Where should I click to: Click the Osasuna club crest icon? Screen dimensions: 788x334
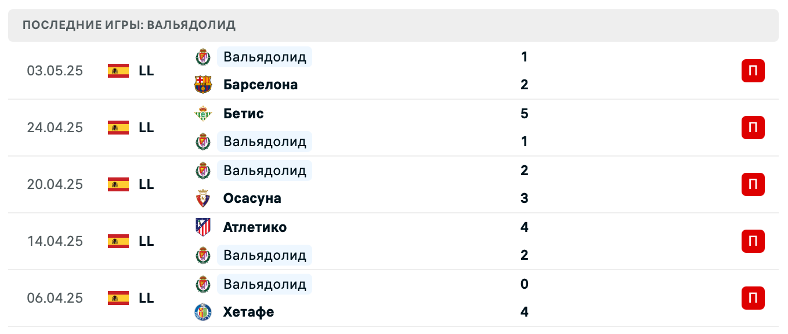point(203,198)
